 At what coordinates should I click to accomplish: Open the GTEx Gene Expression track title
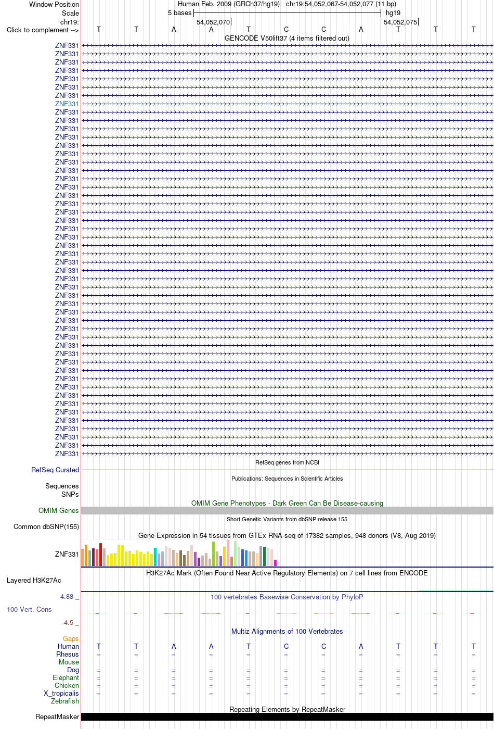tap(287, 535)
